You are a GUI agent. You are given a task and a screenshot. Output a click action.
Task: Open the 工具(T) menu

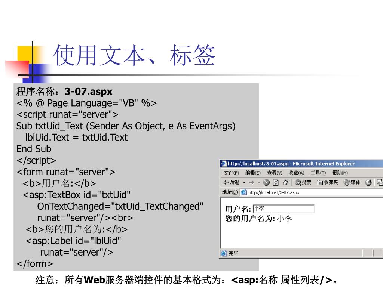click(x=318, y=173)
